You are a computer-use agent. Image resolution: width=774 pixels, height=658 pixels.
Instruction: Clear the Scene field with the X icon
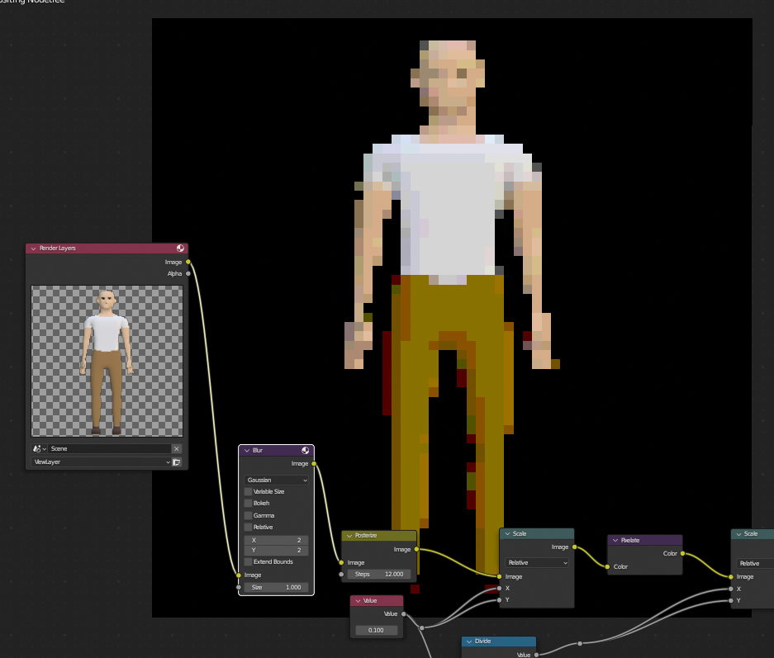176,448
